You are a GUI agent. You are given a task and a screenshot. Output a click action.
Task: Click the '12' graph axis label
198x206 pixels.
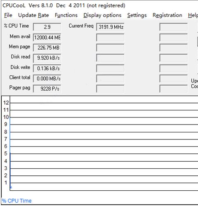pos(6,103)
